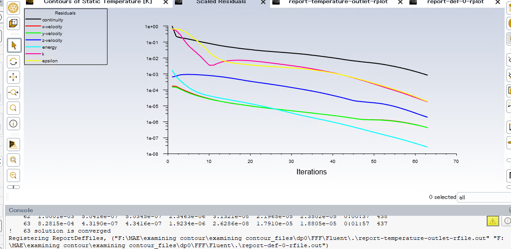
Task: Select the zoom to area magnifier tool
Action: (x=13, y=108)
